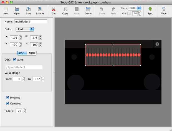Click the Faders field showing 20
Image resolution: width=172 pixels, height=131 pixels.
19,111
